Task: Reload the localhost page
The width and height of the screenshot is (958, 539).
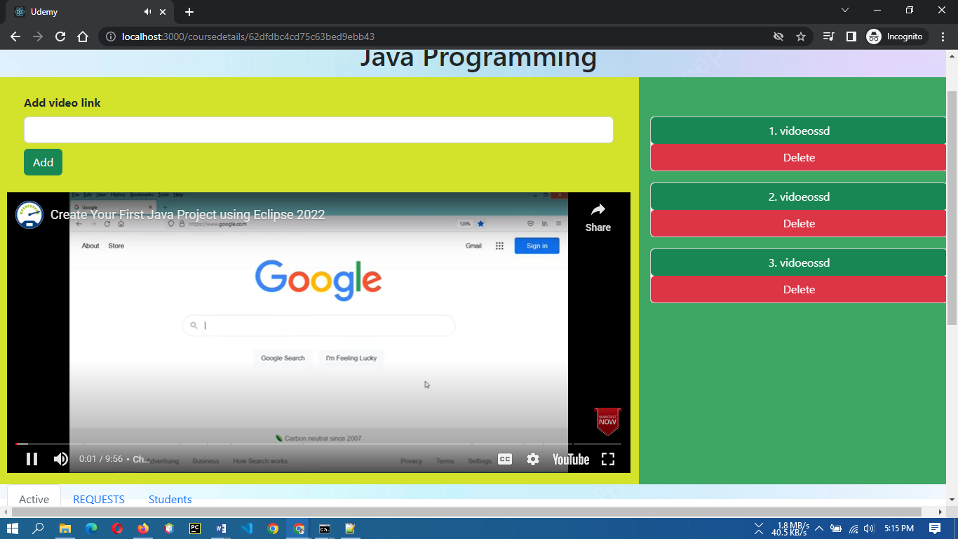Action: (60, 36)
